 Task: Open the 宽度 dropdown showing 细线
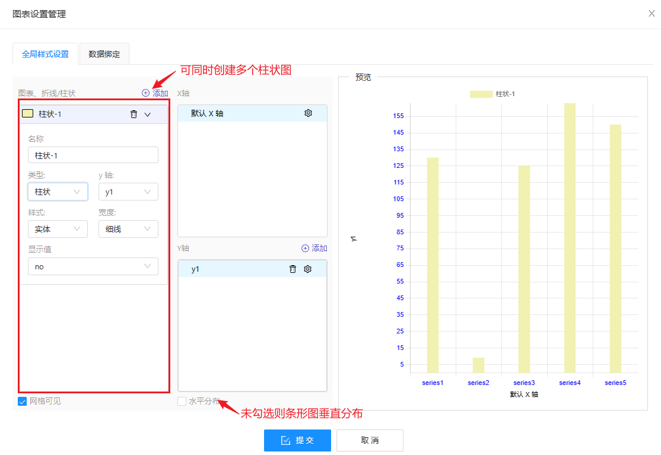click(x=128, y=229)
